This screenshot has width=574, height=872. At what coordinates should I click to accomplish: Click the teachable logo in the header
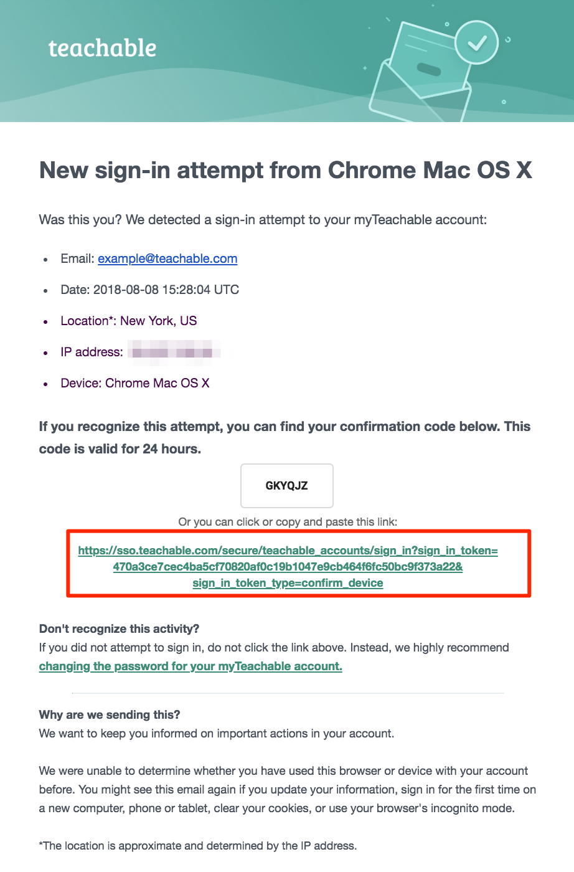[x=102, y=48]
